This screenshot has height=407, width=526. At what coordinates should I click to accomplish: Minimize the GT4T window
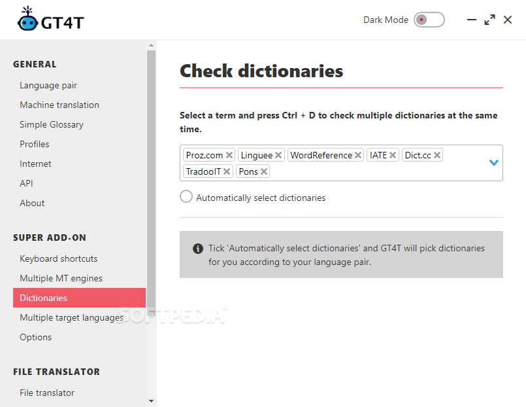tap(472, 20)
